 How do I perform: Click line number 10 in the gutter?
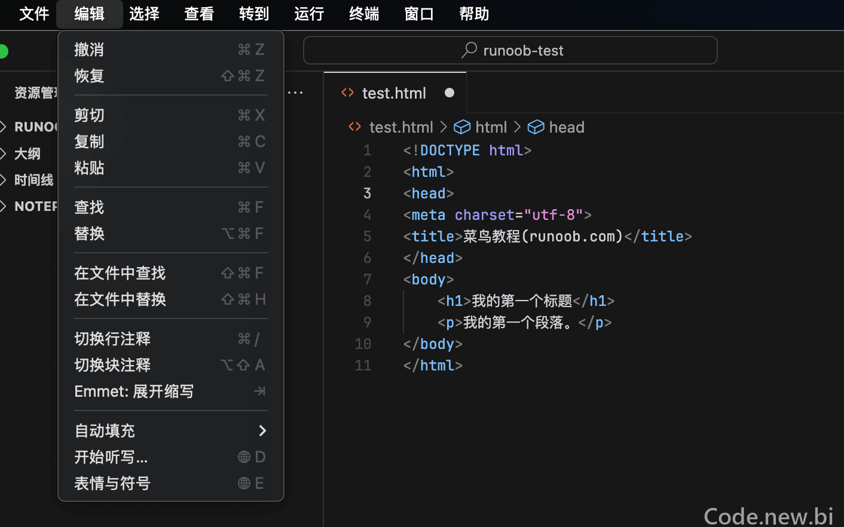(363, 344)
